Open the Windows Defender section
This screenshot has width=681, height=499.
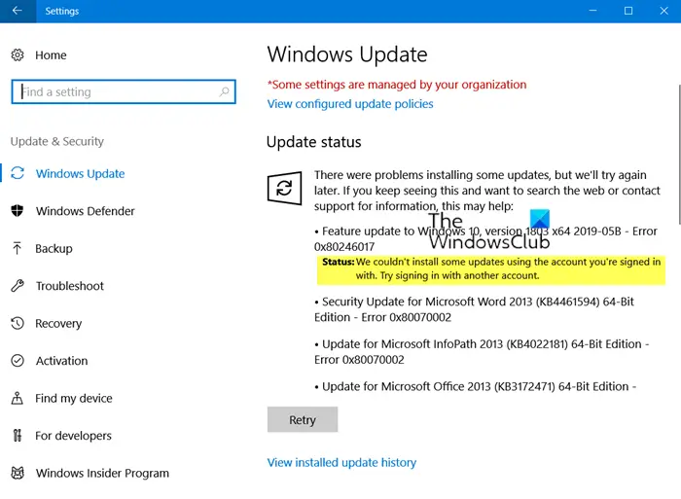pyautogui.click(x=86, y=211)
